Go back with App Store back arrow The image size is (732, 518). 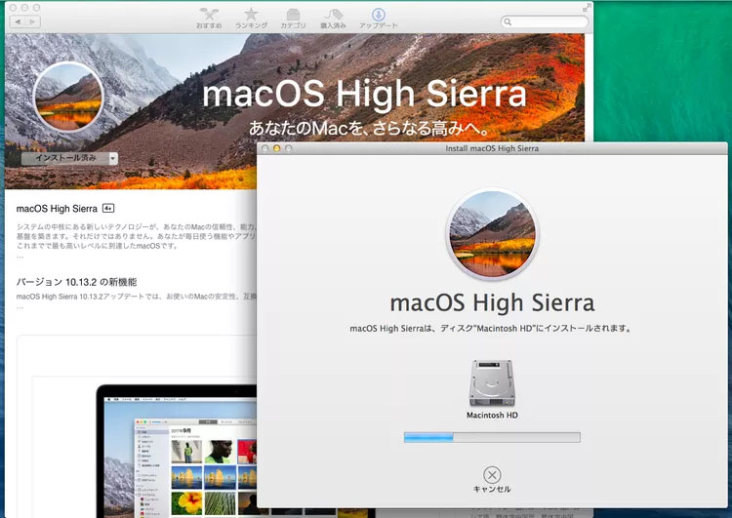pos(18,21)
